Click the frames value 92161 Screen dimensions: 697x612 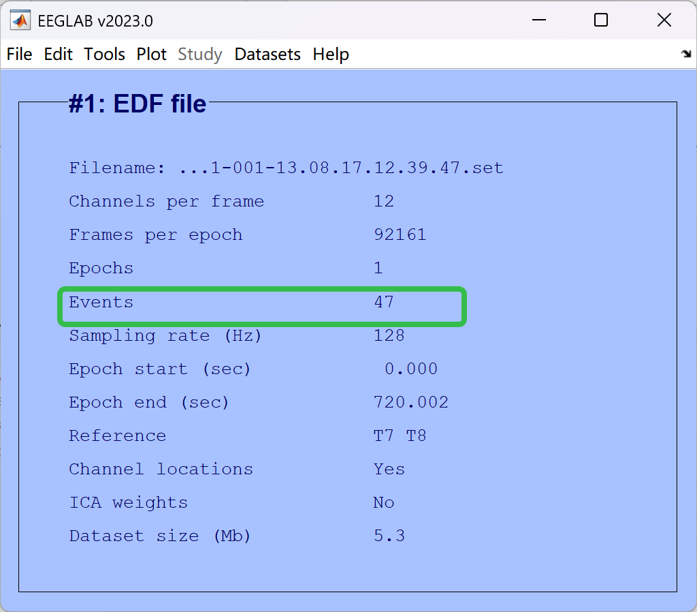(x=400, y=234)
